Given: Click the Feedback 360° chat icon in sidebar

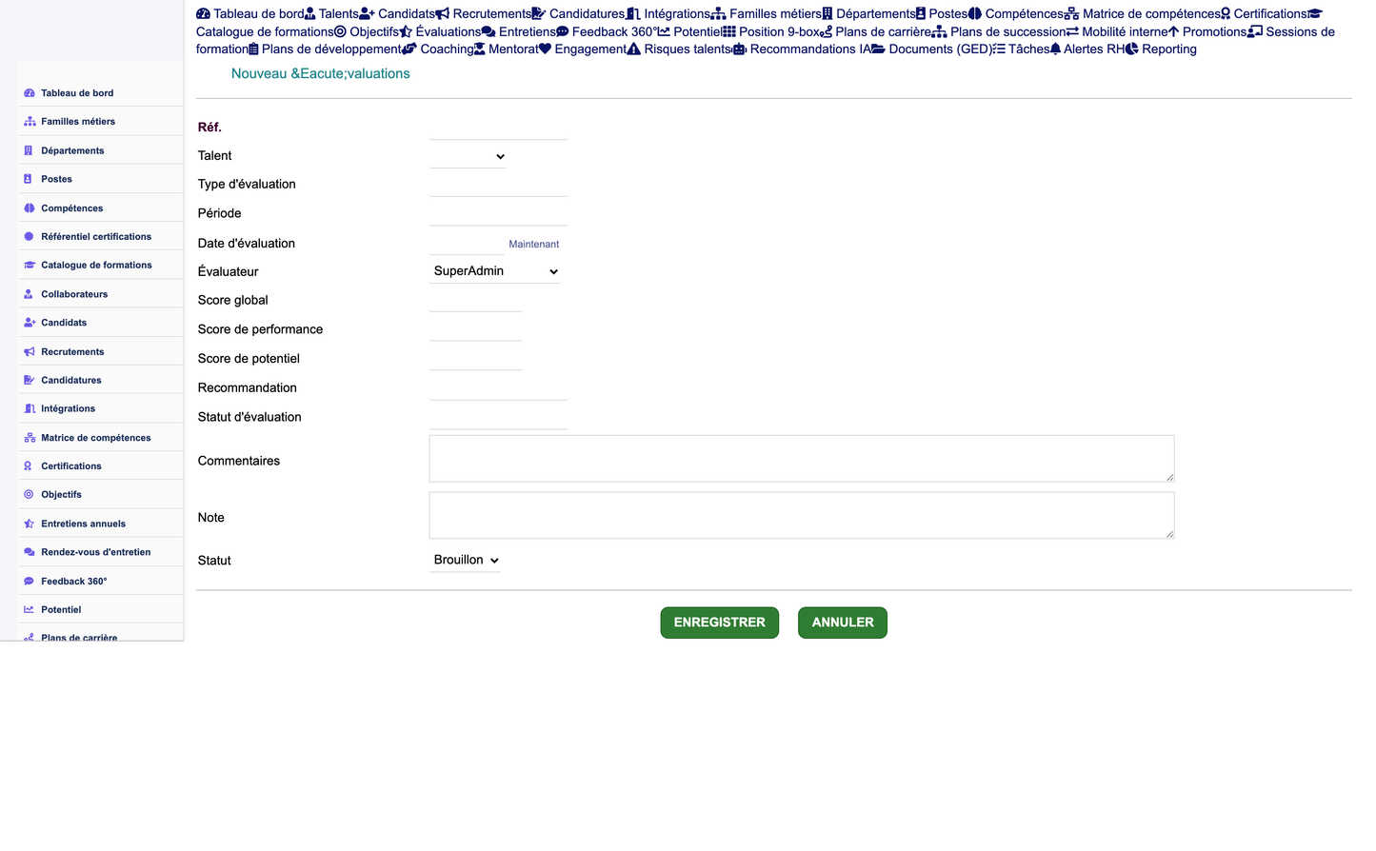Looking at the screenshot, I should [30, 582].
